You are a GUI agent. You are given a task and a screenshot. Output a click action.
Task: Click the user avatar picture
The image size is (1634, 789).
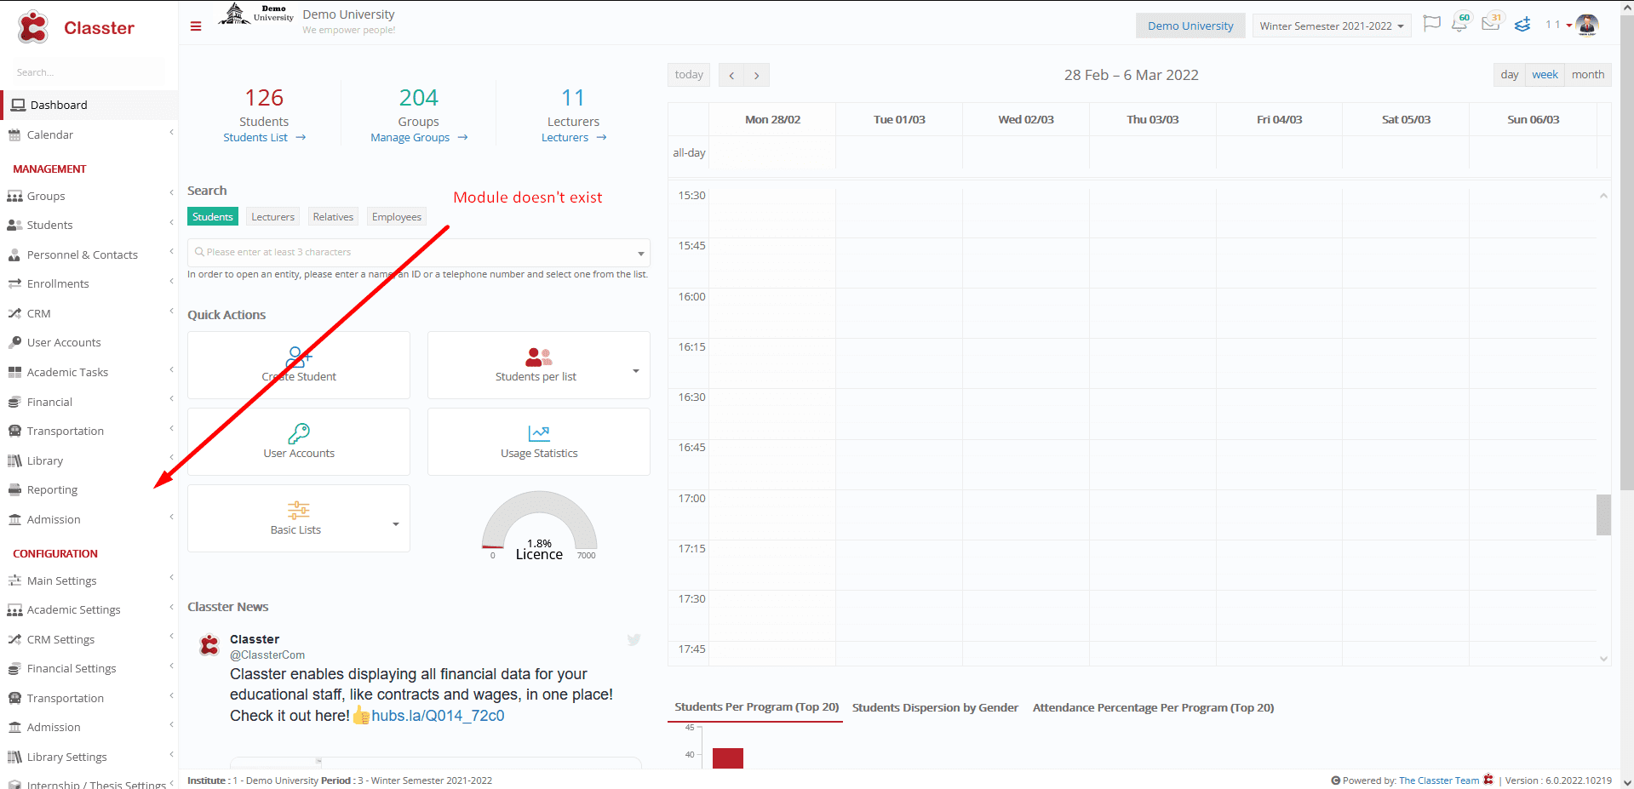click(x=1587, y=25)
